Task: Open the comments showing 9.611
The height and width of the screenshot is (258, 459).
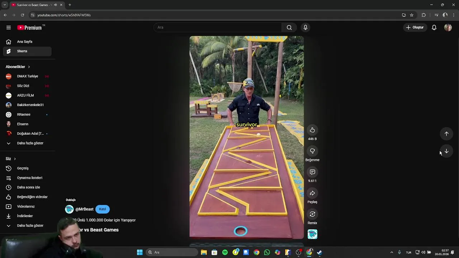Action: [x=312, y=172]
